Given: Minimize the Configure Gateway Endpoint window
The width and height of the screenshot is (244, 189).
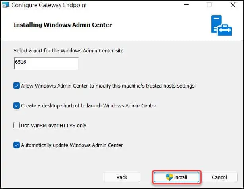Looking at the screenshot, I should point(186,5).
